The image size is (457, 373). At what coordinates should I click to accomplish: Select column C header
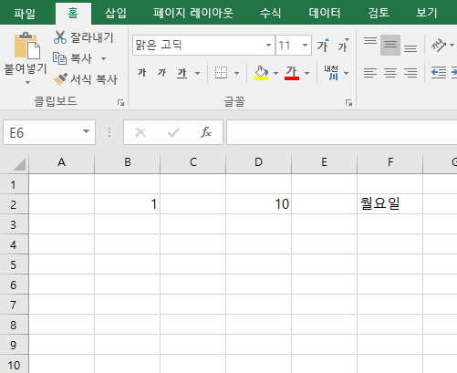pos(193,163)
